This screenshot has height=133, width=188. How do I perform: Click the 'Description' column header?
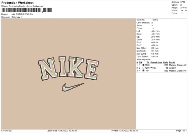click(x=156, y=62)
